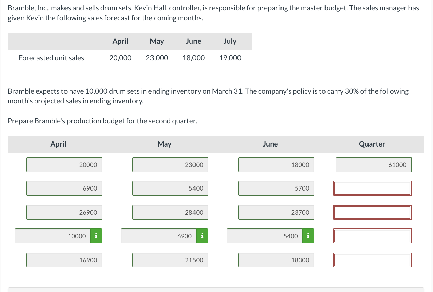Click the July header in forecast table
Screen dimensions: 433x292
point(230,41)
